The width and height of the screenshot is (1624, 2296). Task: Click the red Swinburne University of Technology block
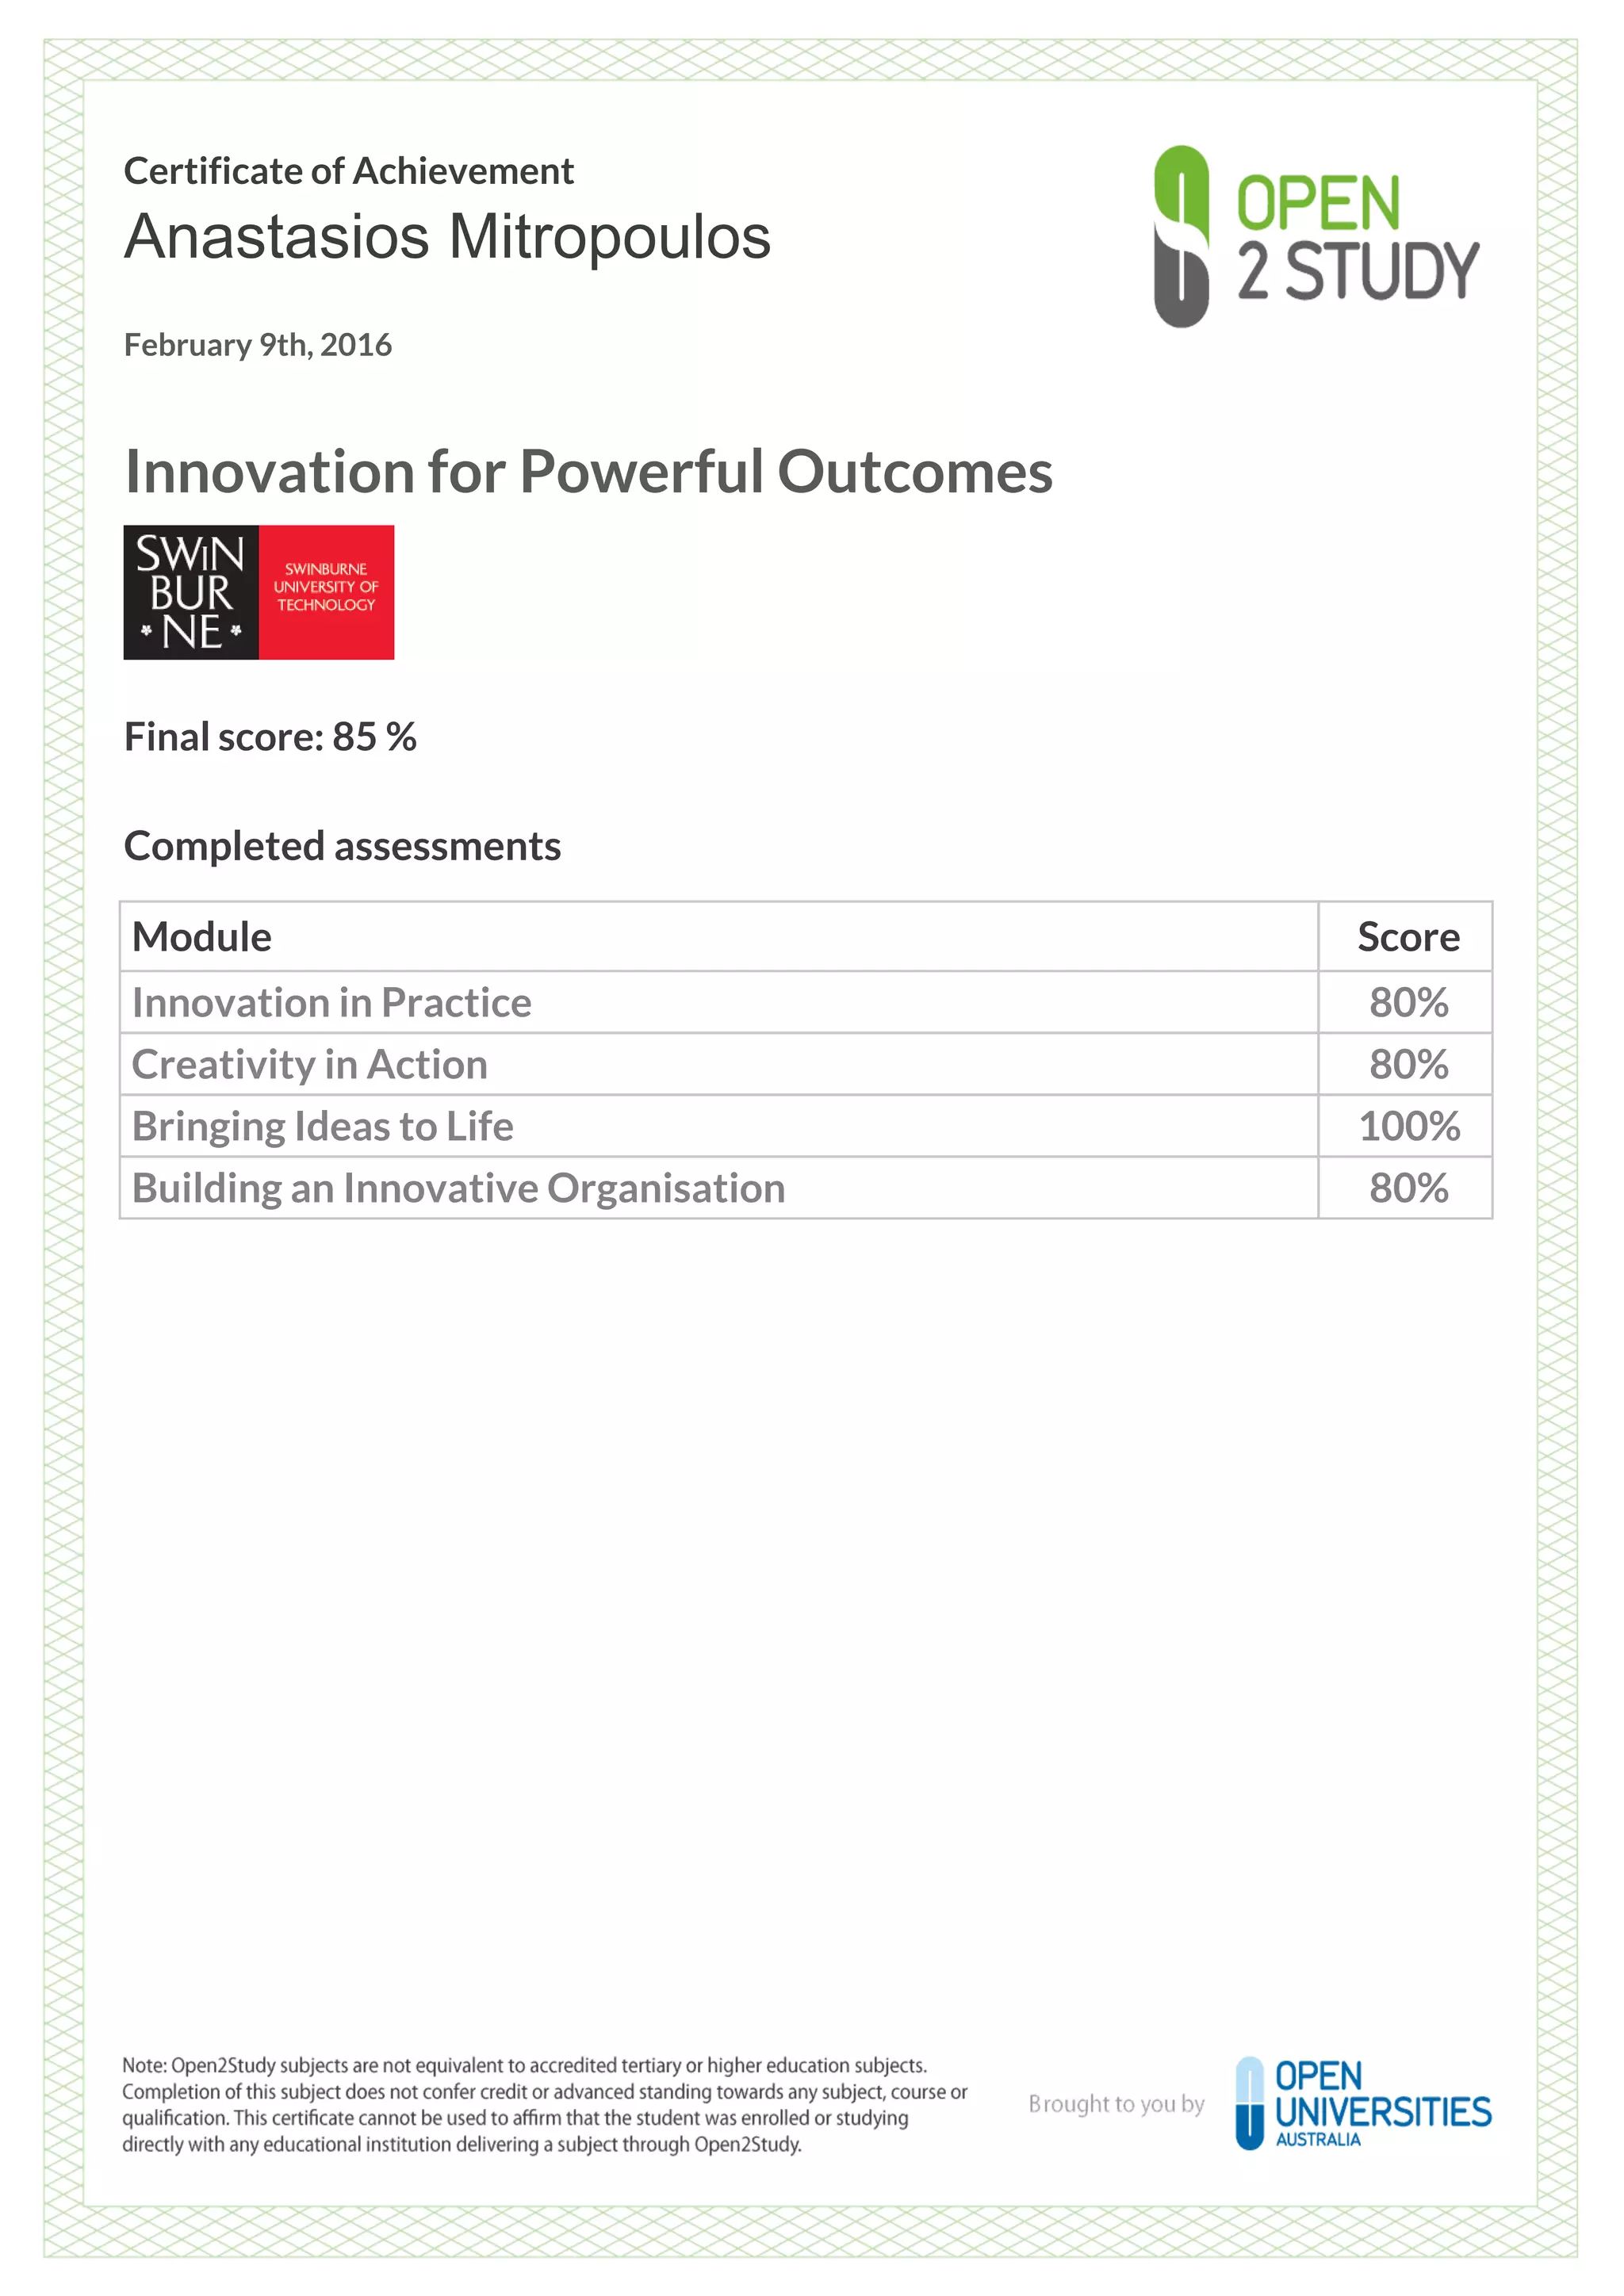[x=326, y=592]
